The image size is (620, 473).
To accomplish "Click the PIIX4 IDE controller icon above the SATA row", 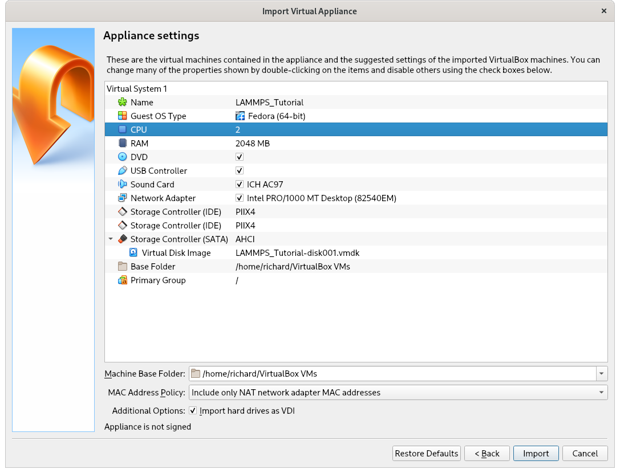I will coord(123,225).
